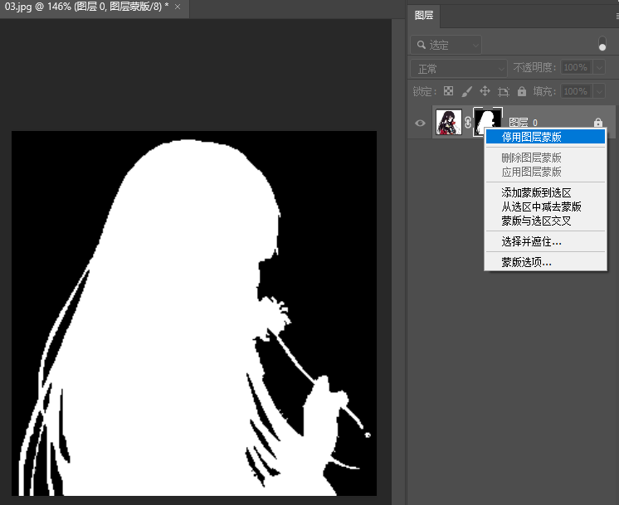Toggle visibility eye of 图层 0

(420, 123)
